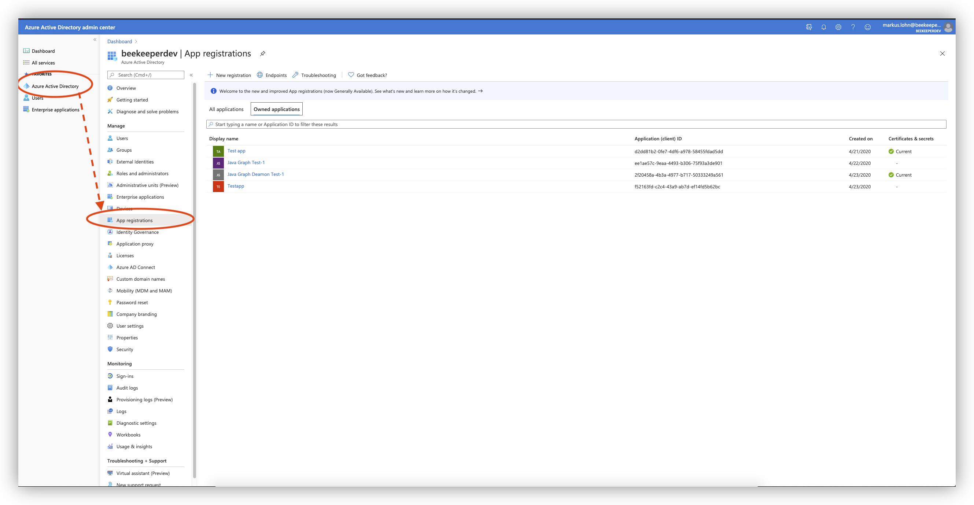Select the Owned applications tab

(x=276, y=109)
